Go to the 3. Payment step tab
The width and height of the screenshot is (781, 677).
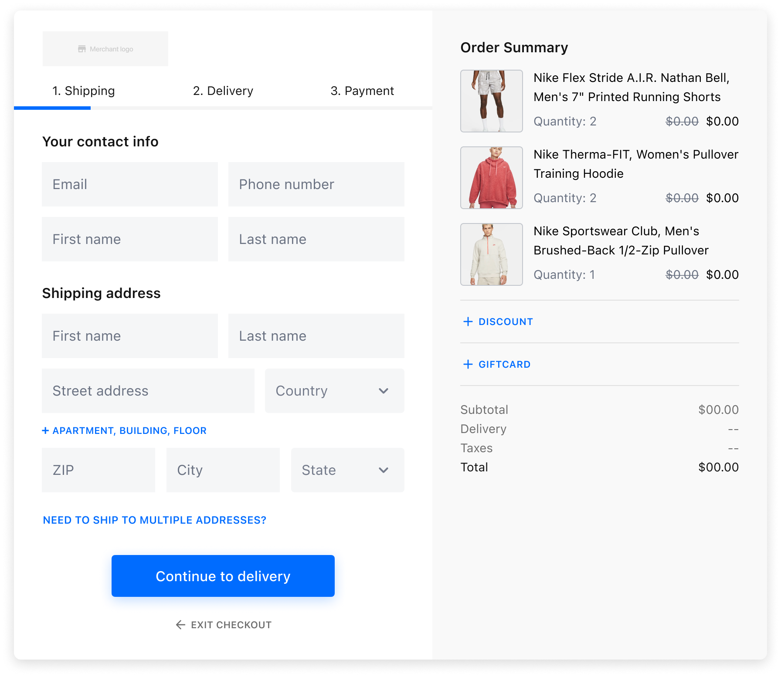362,91
